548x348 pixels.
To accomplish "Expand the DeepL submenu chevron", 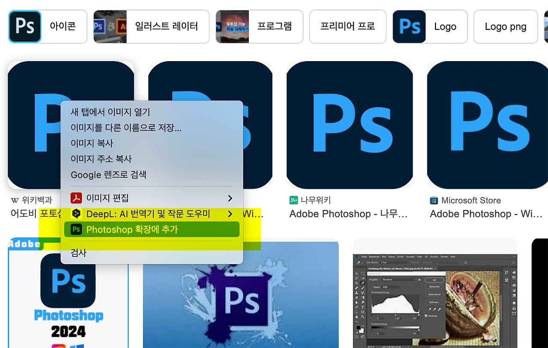I will point(230,214).
